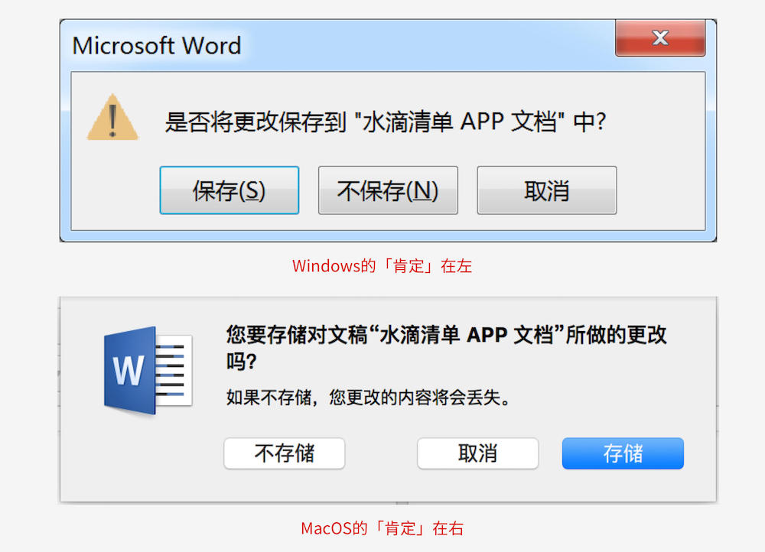This screenshot has width=765, height=552.
Task: Click the Word document icon in the macOS dialog
Action: [x=148, y=371]
